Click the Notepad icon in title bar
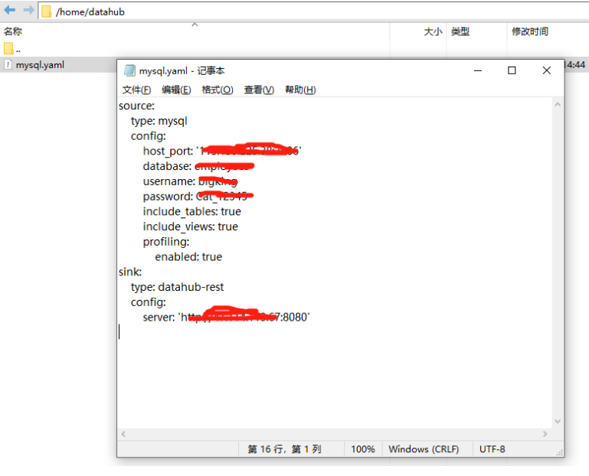This screenshot has height=476, width=589. pyautogui.click(x=129, y=70)
